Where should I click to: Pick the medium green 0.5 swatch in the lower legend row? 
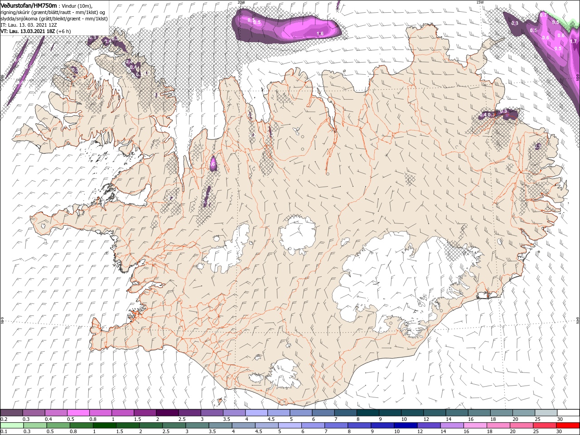click(58, 425)
